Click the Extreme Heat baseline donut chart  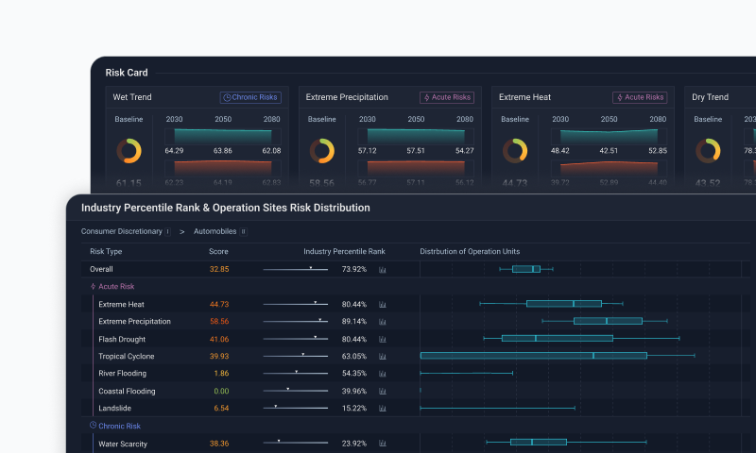click(515, 151)
